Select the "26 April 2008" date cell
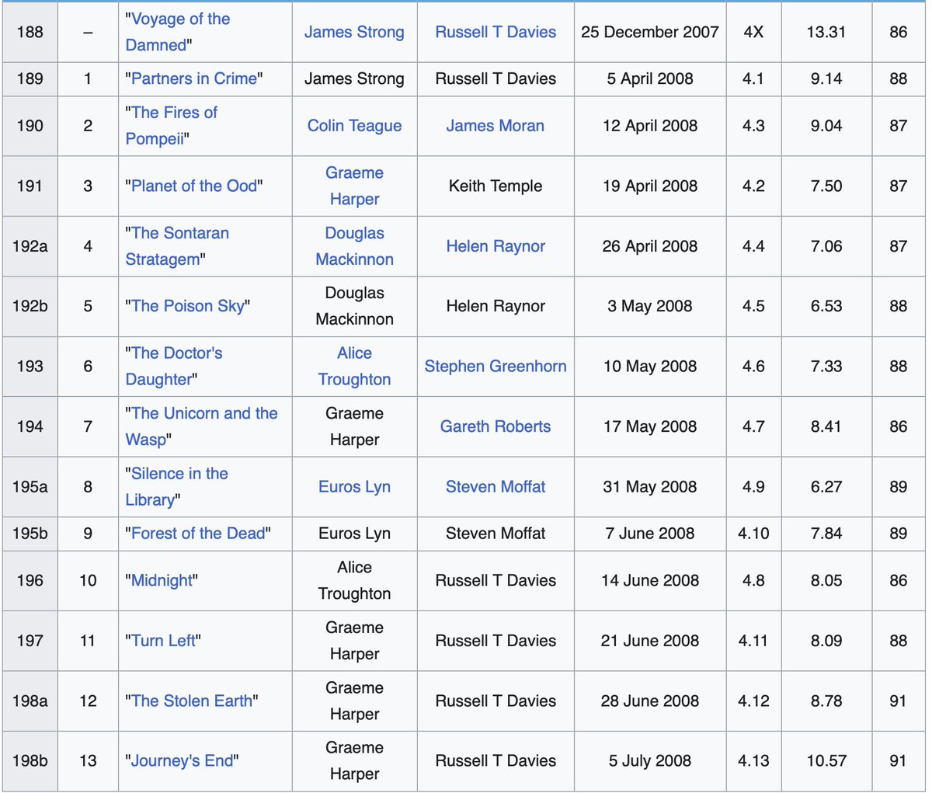This screenshot has height=793, width=932. click(650, 246)
